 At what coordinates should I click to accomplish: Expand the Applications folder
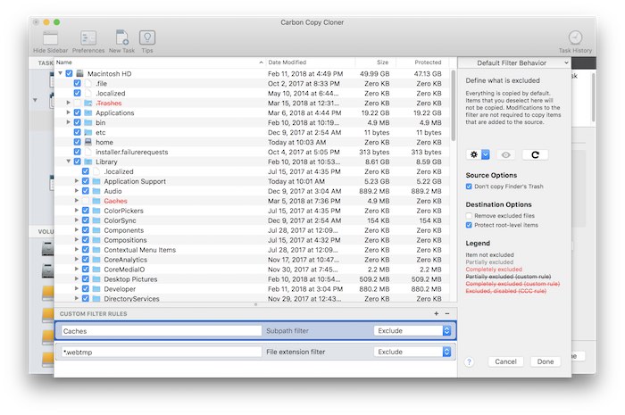point(69,112)
